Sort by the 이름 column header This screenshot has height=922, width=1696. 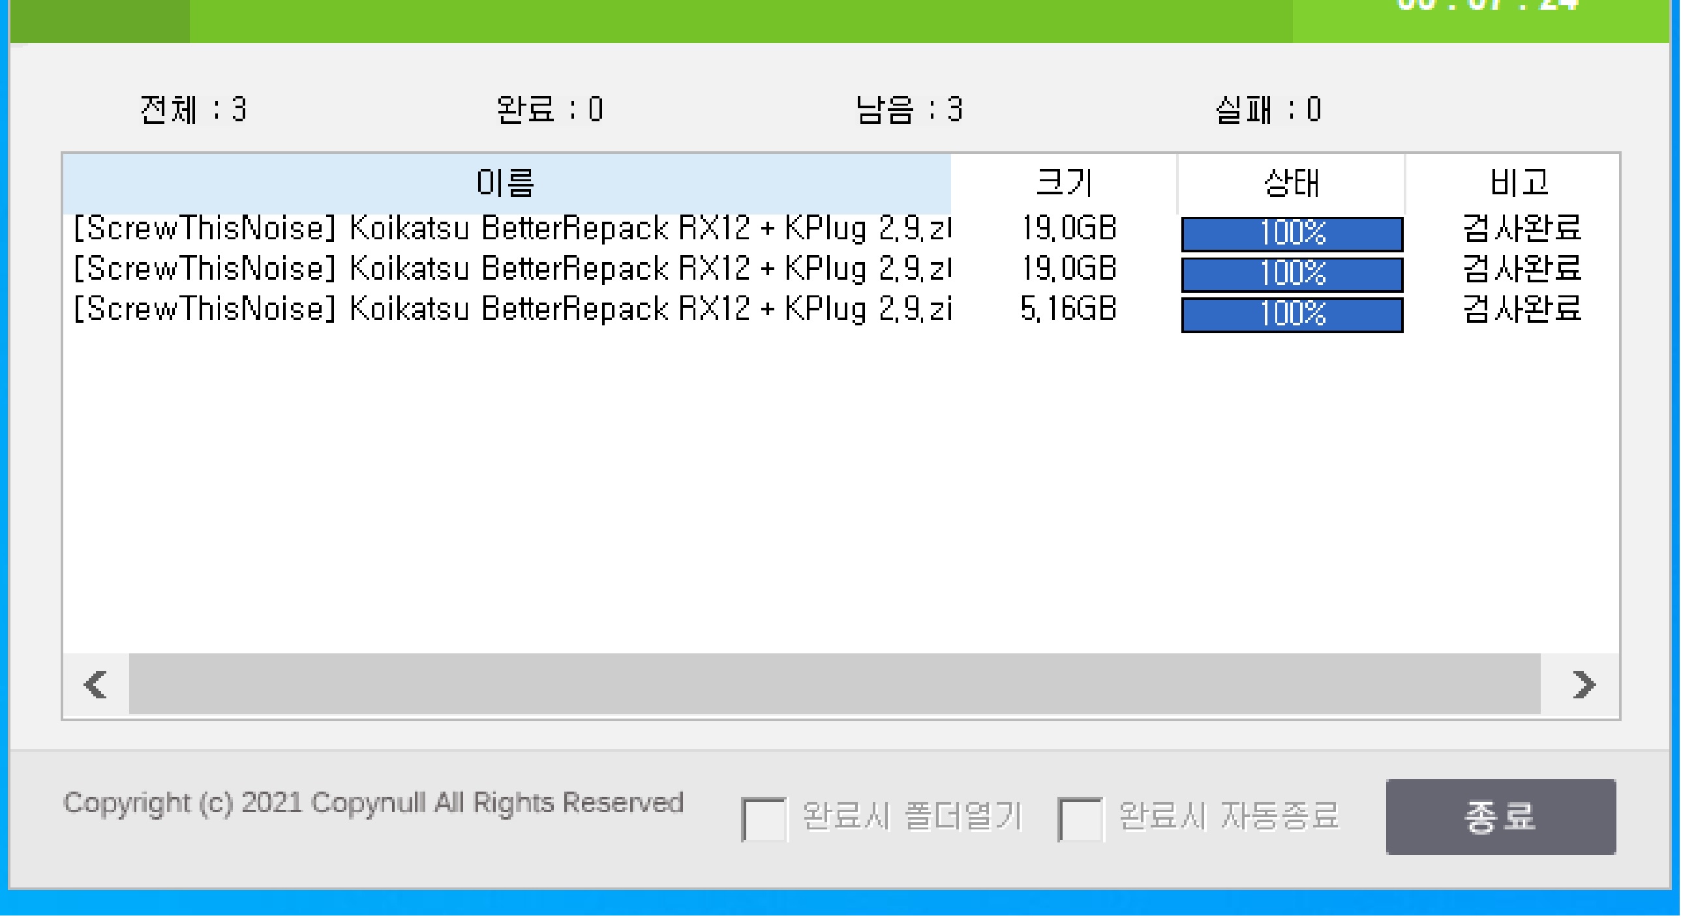click(506, 183)
